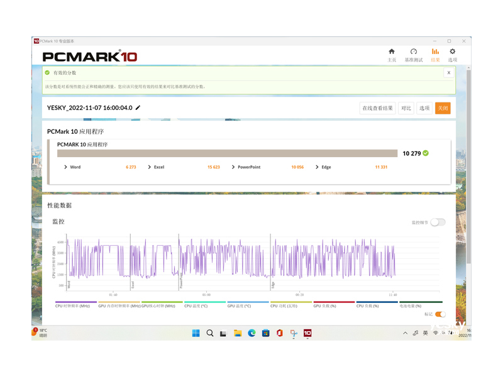Toggle GPU 温度 (°C) blue legend
Image resolution: width=503 pixels, height=377 pixels.
point(248,305)
